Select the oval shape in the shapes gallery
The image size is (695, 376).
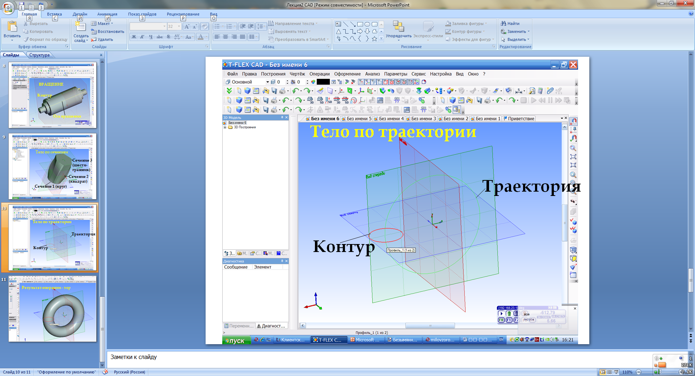click(367, 24)
